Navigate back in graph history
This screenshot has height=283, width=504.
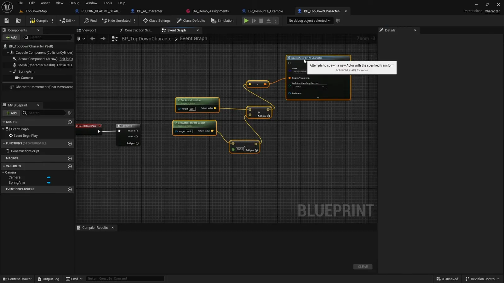pos(93,39)
